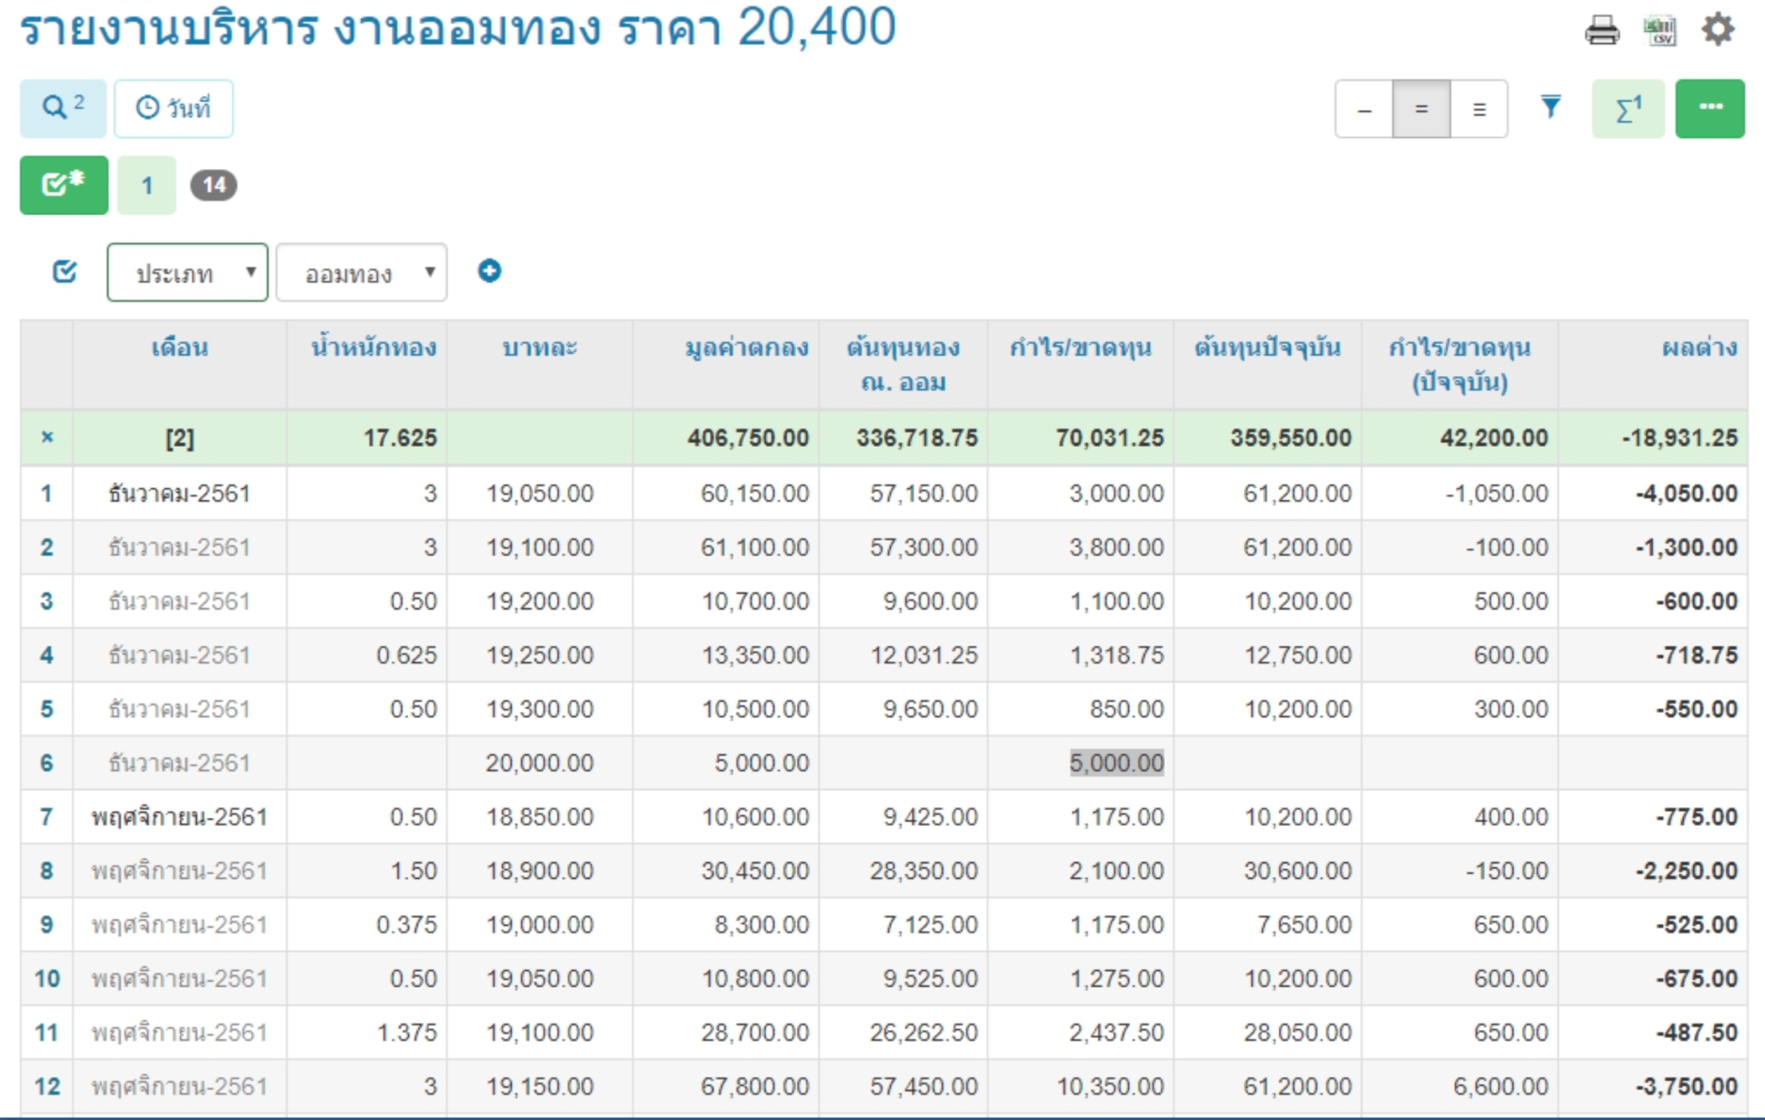The height and width of the screenshot is (1120, 1765).
Task: Open the ประเภท dropdown
Action: coord(188,273)
